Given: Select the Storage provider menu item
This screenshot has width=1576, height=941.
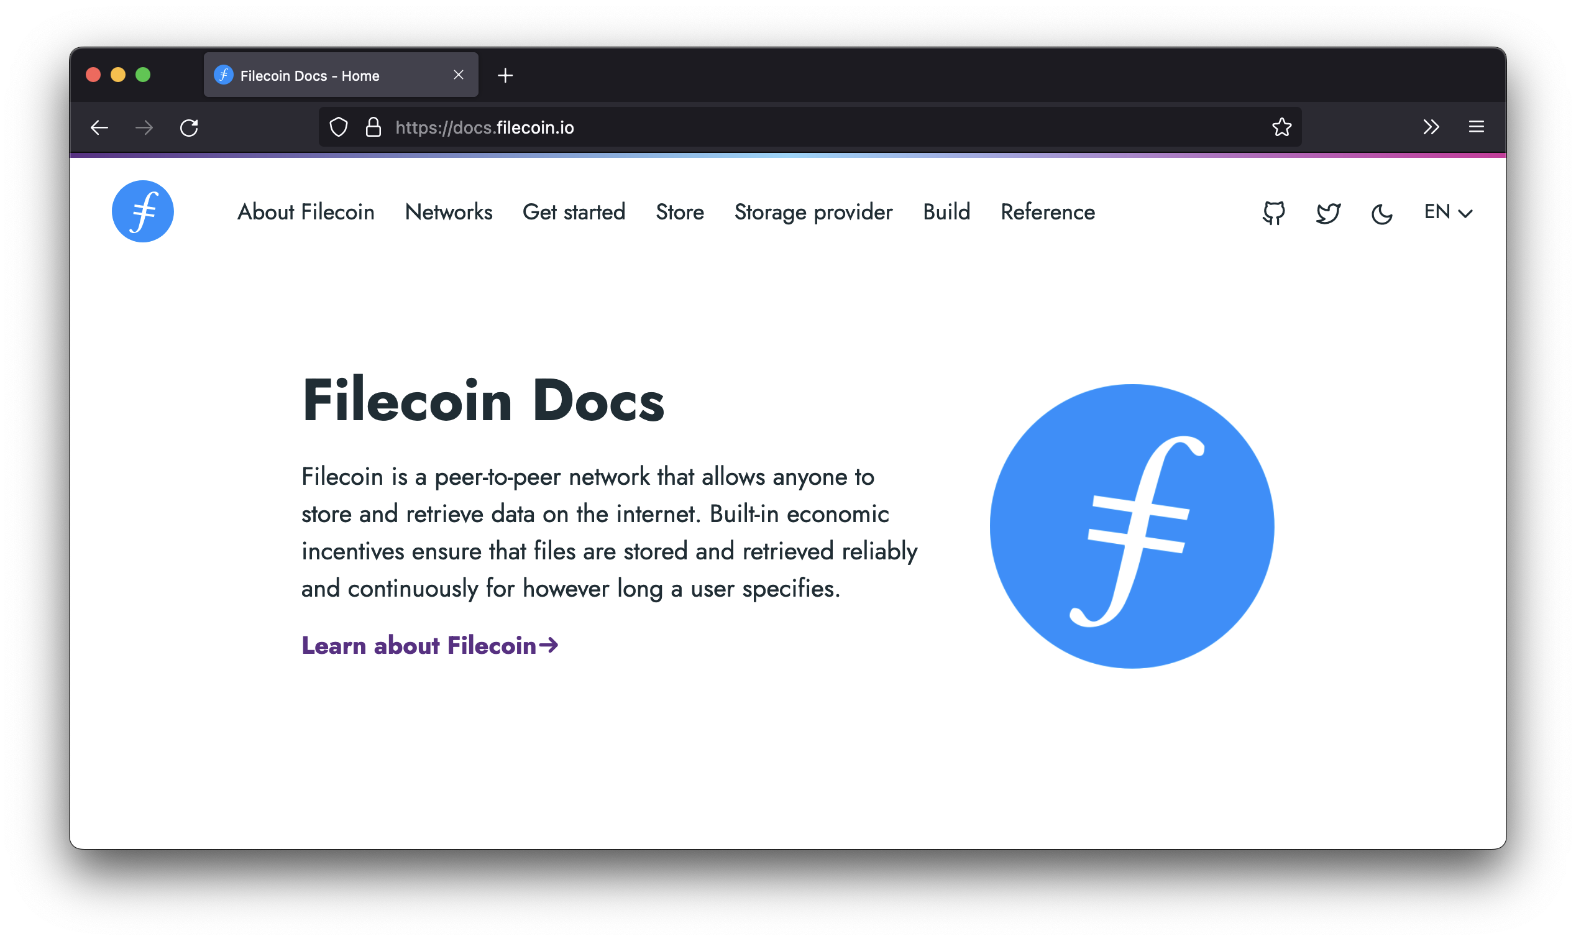Looking at the screenshot, I should pyautogui.click(x=812, y=212).
